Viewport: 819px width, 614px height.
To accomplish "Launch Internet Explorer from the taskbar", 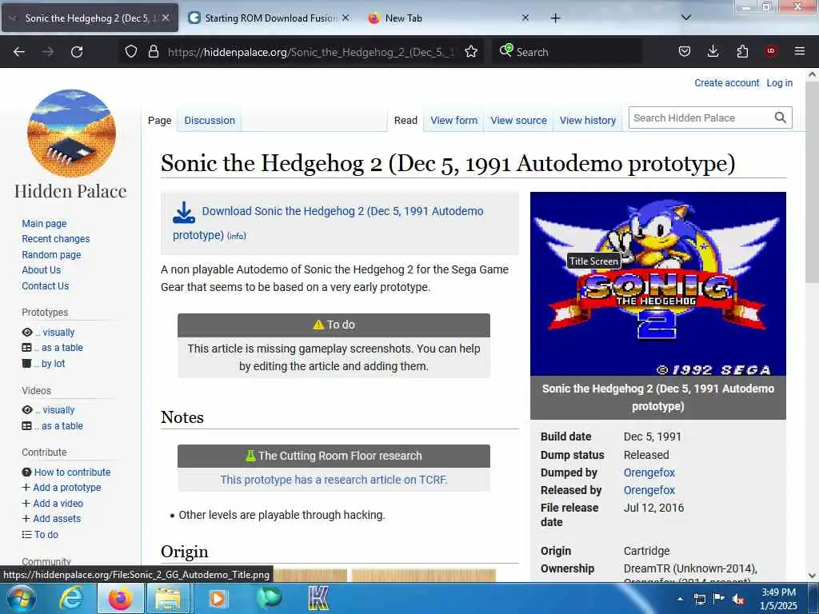I will tap(71, 598).
